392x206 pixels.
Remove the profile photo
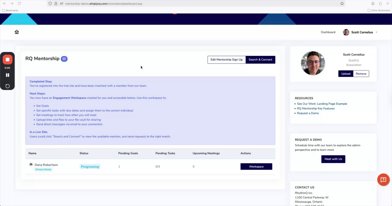coord(361,74)
